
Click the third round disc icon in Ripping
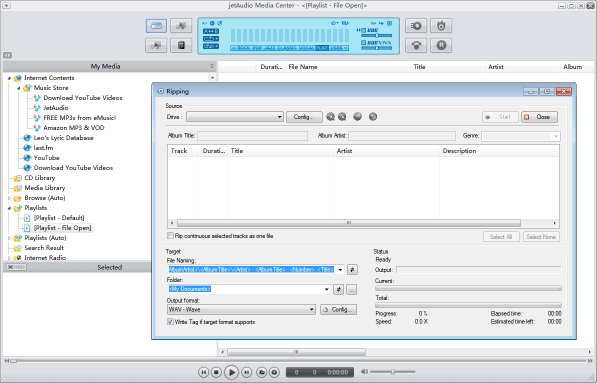[357, 116]
